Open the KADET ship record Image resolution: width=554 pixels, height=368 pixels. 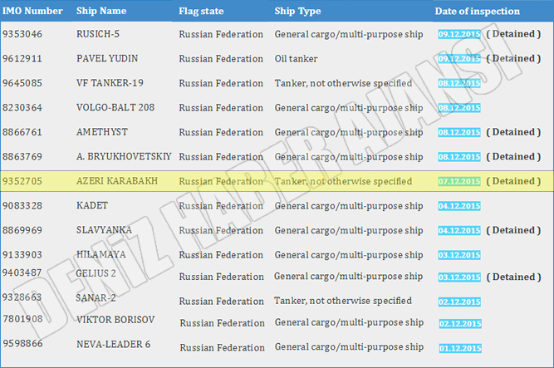[x=93, y=205]
